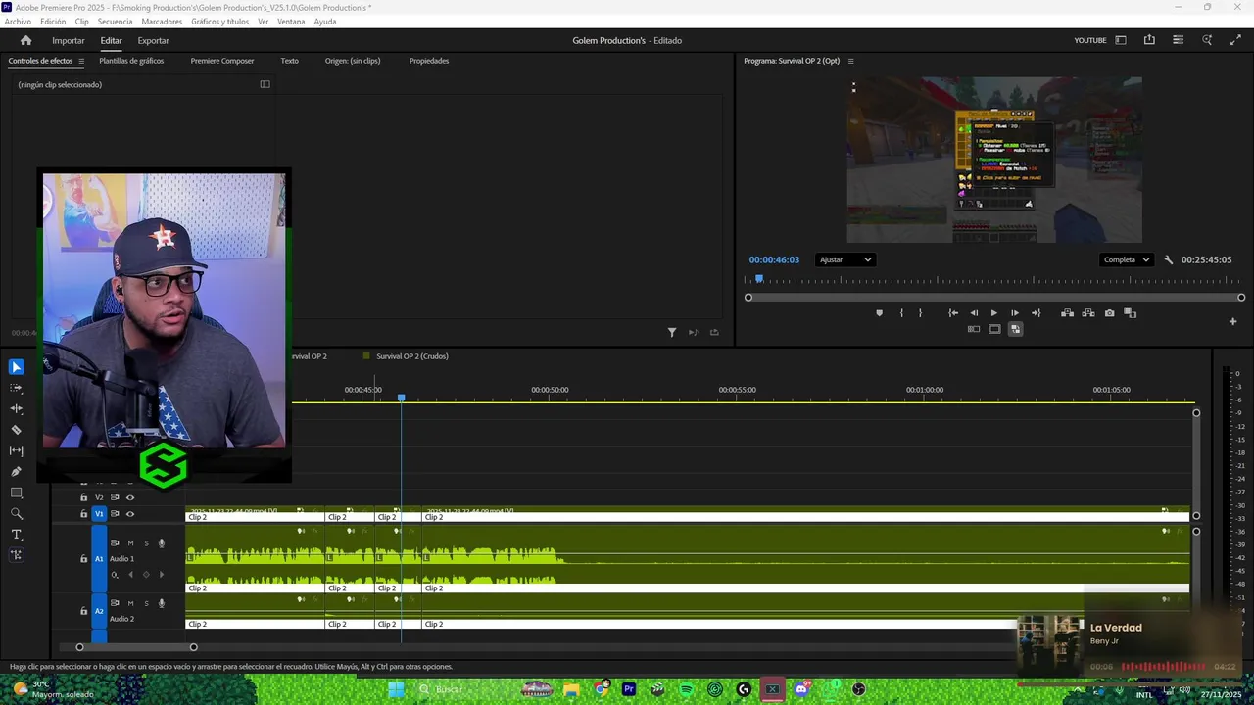Toggle V2 track lock
This screenshot has height=705, width=1254.
pyautogui.click(x=83, y=497)
